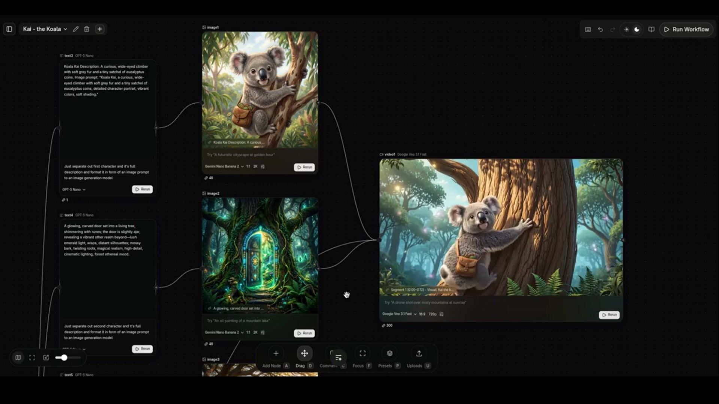Rerun the image1 node

(x=304, y=167)
